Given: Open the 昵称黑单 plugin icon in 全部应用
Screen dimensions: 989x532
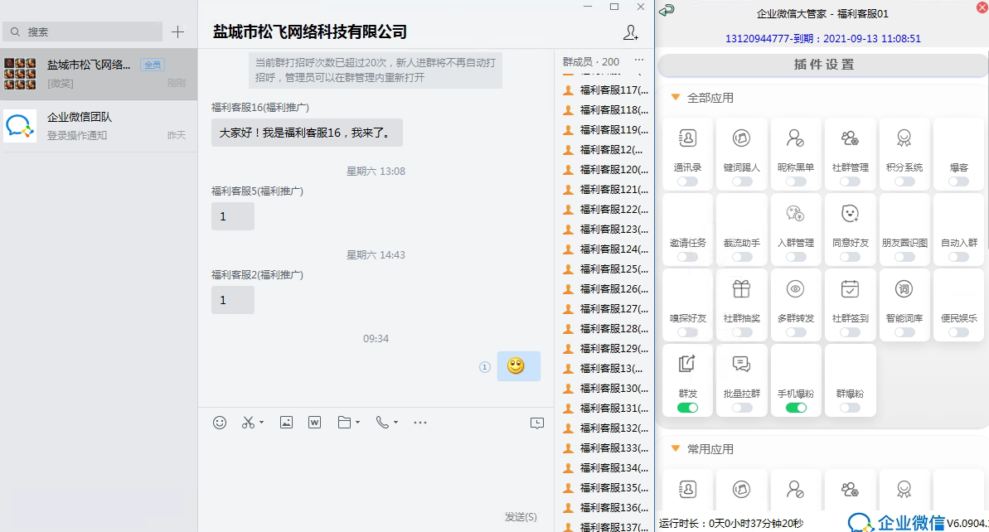Looking at the screenshot, I should pyautogui.click(x=795, y=138).
